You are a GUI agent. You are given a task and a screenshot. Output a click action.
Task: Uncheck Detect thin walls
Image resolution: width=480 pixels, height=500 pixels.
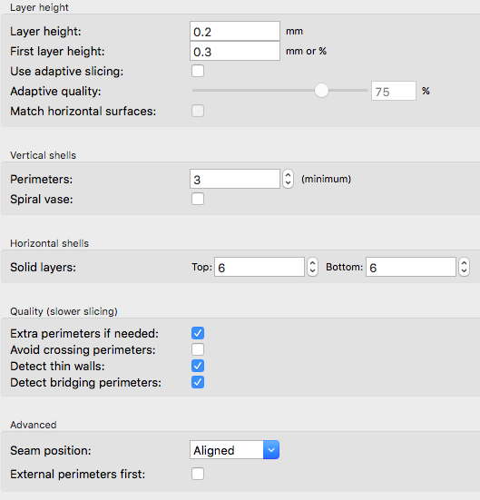pos(198,366)
